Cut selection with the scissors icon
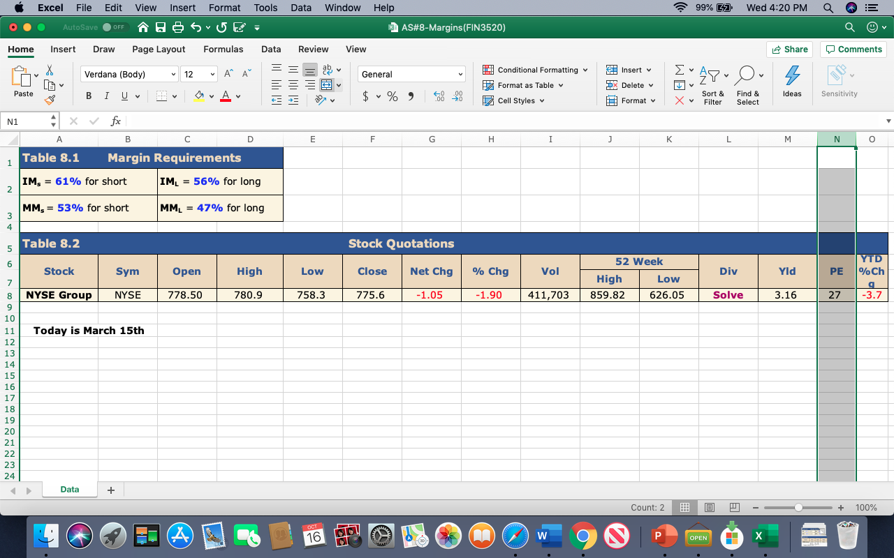 click(x=50, y=70)
